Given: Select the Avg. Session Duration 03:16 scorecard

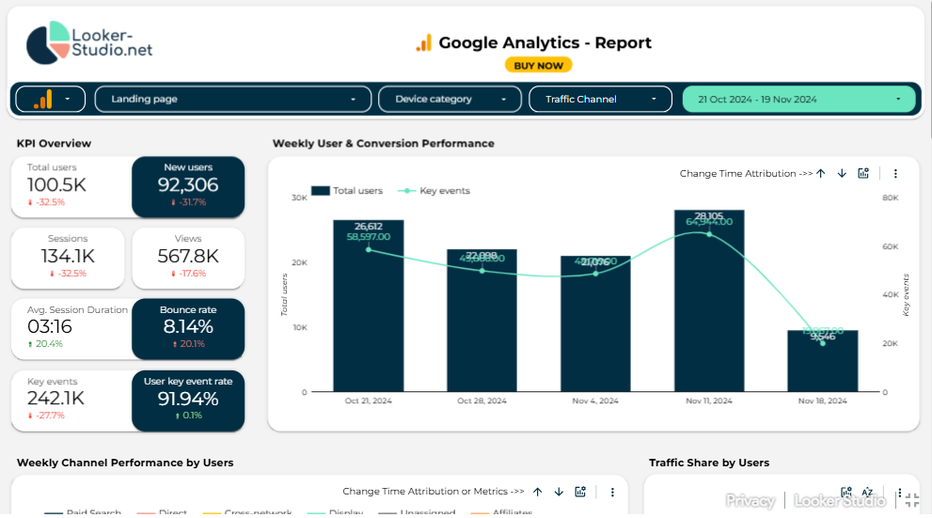Looking at the screenshot, I should click(x=71, y=329).
